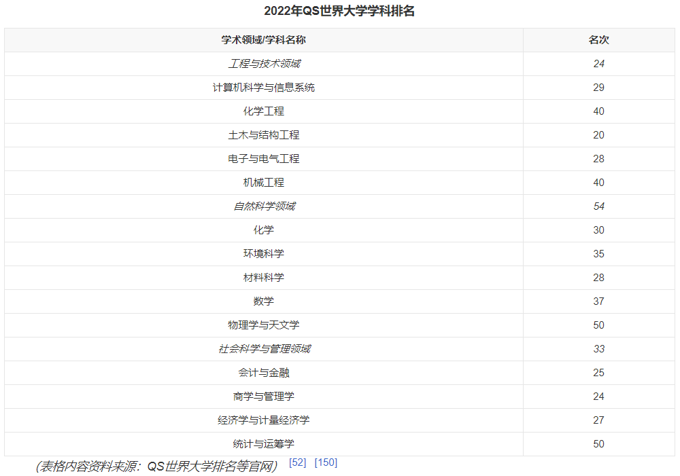This screenshot has height=476, width=680.
Task: Click rank 40 in 机械工程 row
Action: coord(599,183)
